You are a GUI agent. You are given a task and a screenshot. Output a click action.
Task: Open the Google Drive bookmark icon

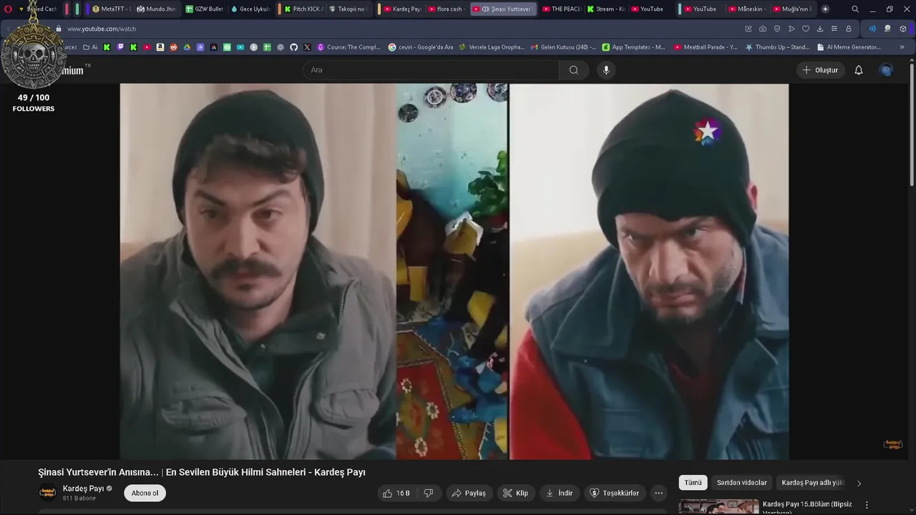187,47
